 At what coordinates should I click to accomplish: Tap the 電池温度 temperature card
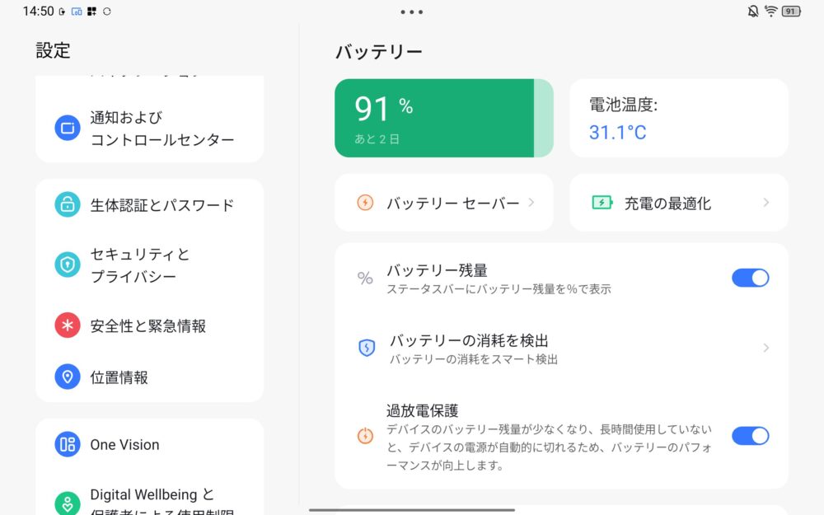[x=678, y=118]
